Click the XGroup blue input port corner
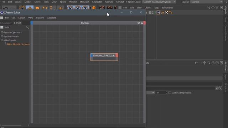 click(32, 23)
